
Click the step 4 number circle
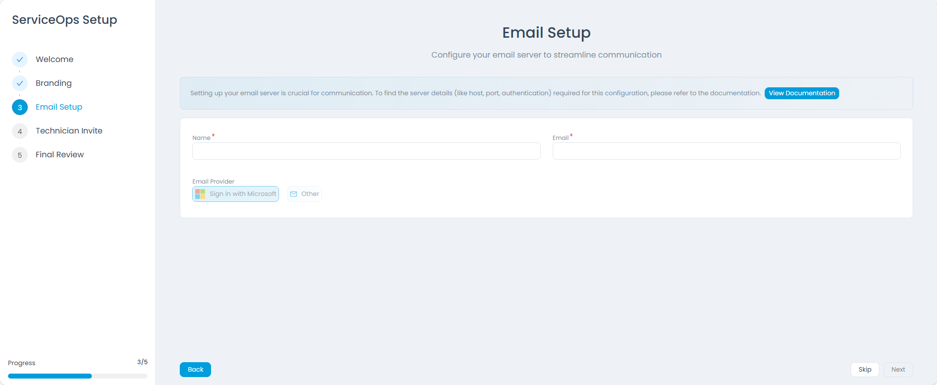20,131
